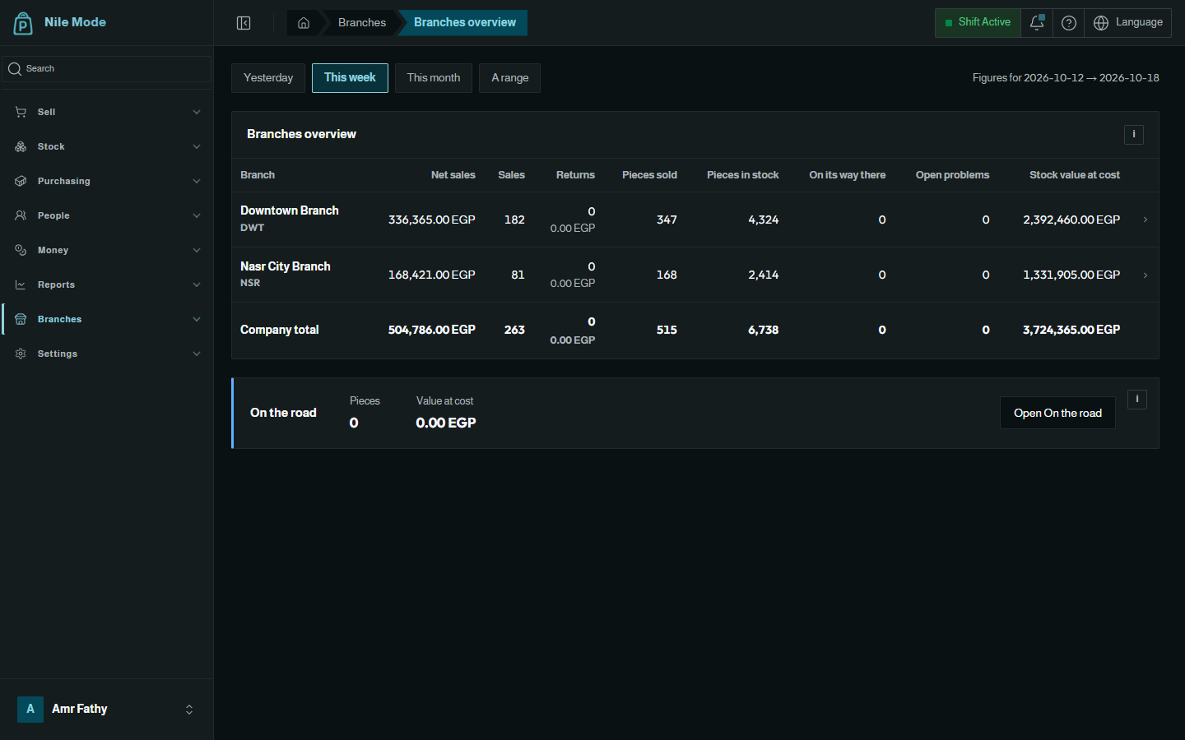Open the notifications bell
This screenshot has height=740, width=1185.
1037,23
